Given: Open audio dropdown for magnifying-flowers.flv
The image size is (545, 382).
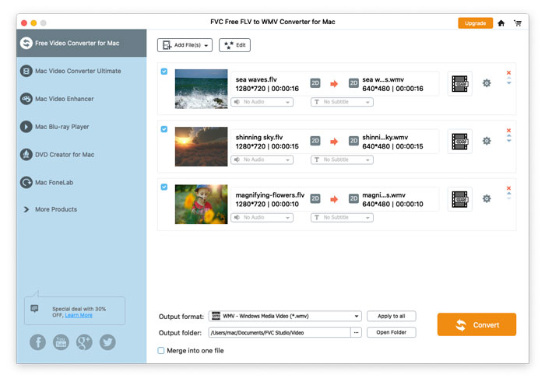Looking at the screenshot, I should coord(262,217).
